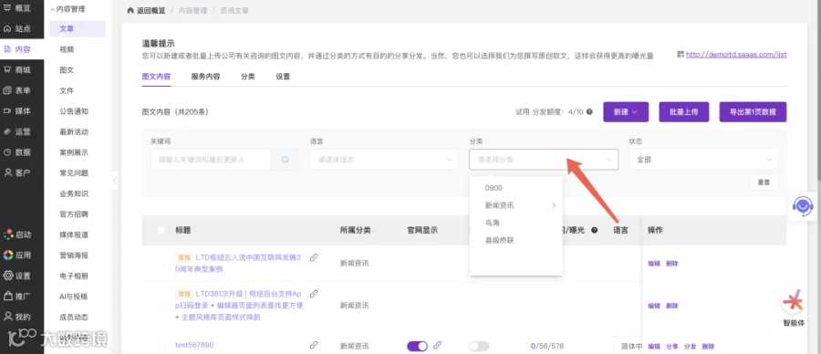Open the 所属分类 column filter arrow
The image size is (821, 354).
pyautogui.click(x=374, y=231)
